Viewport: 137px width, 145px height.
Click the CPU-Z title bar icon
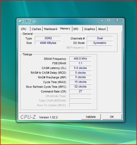(x=20, y=21)
